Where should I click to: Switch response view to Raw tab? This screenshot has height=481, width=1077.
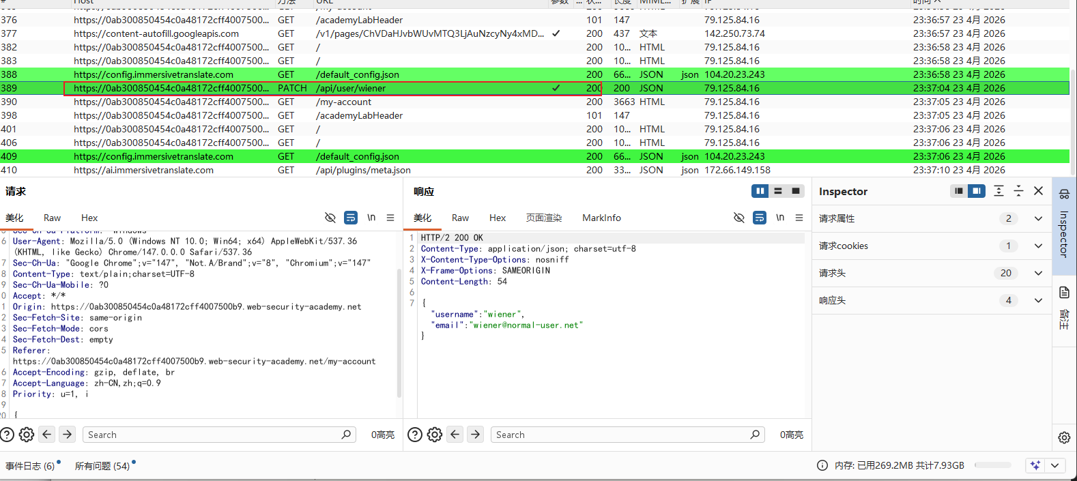pyautogui.click(x=460, y=218)
